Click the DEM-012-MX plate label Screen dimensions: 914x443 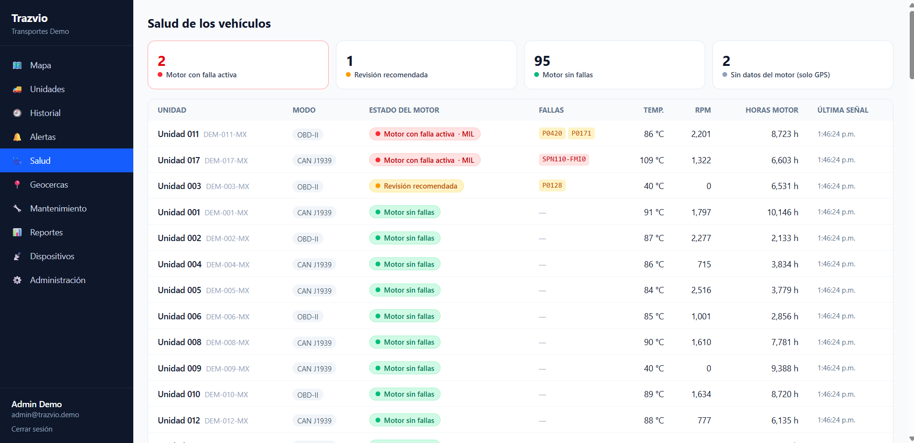pos(226,421)
